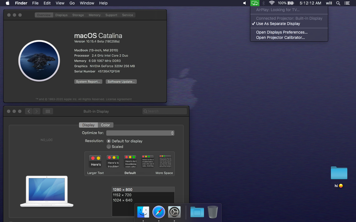Image resolution: width=356 pixels, height=222 pixels.
Task: Open the License Agreement link
Action: pyautogui.click(x=119, y=99)
